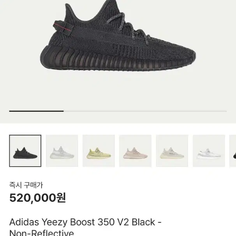Open the Adidas Yeezy Boost 350 V2 Black title
The width and height of the screenshot is (236, 236).
85,222
